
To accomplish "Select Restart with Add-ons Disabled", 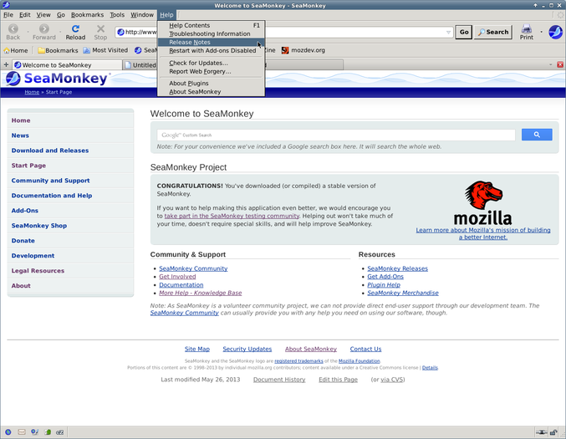I will click(x=212, y=50).
